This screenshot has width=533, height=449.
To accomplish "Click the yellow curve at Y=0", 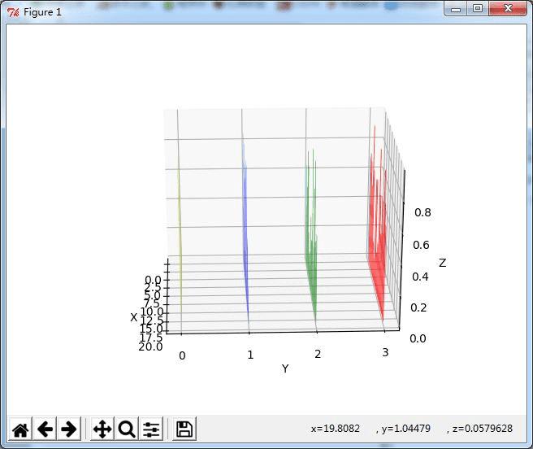I will tap(180, 252).
